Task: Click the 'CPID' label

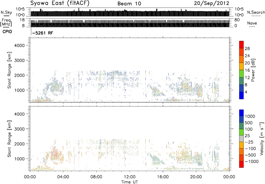Action: pos(7,32)
